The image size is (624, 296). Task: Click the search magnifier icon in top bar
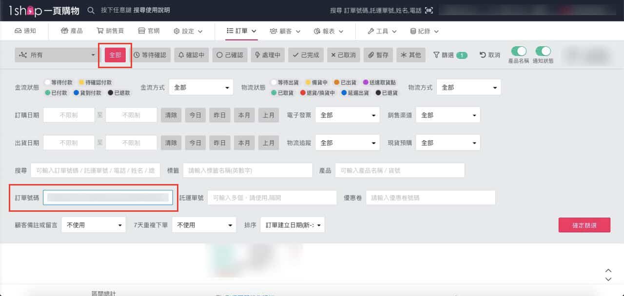(x=91, y=9)
